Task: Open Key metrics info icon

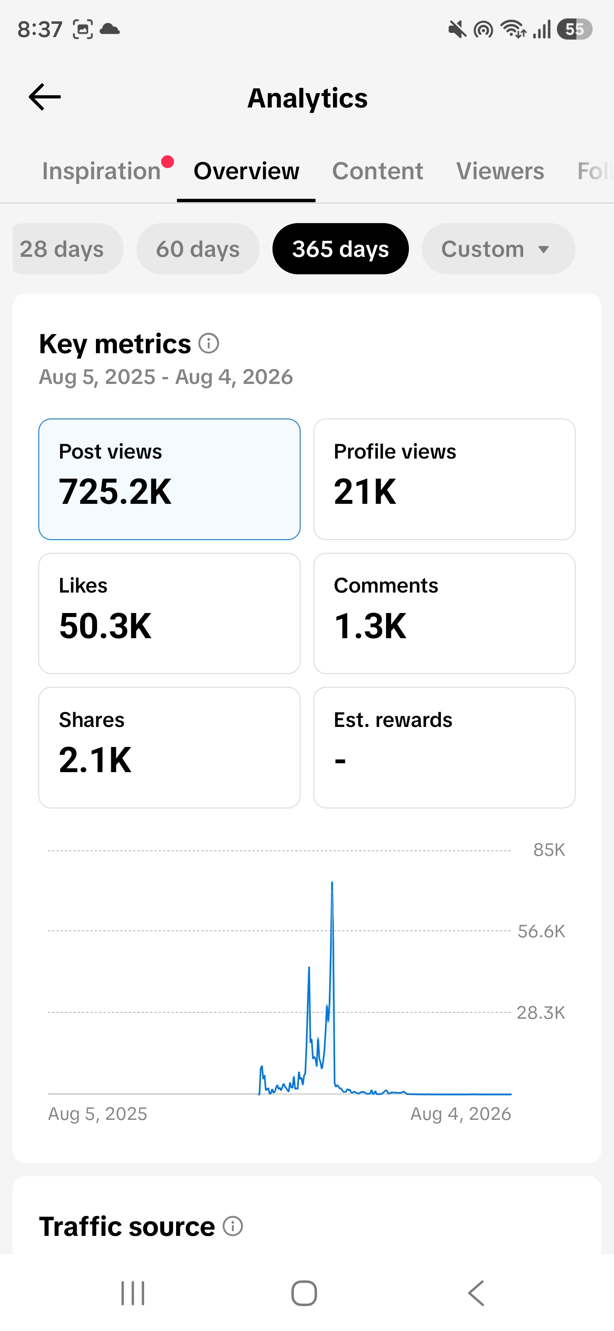Action: (x=209, y=343)
